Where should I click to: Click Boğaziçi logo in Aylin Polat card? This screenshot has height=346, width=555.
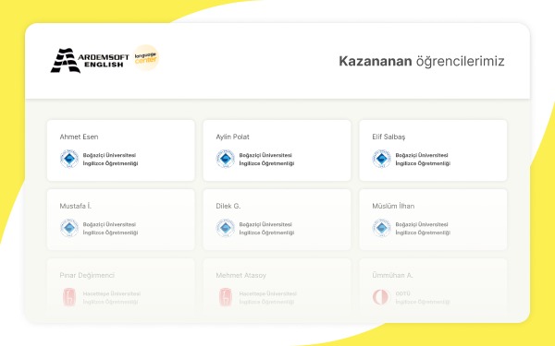coord(226,159)
